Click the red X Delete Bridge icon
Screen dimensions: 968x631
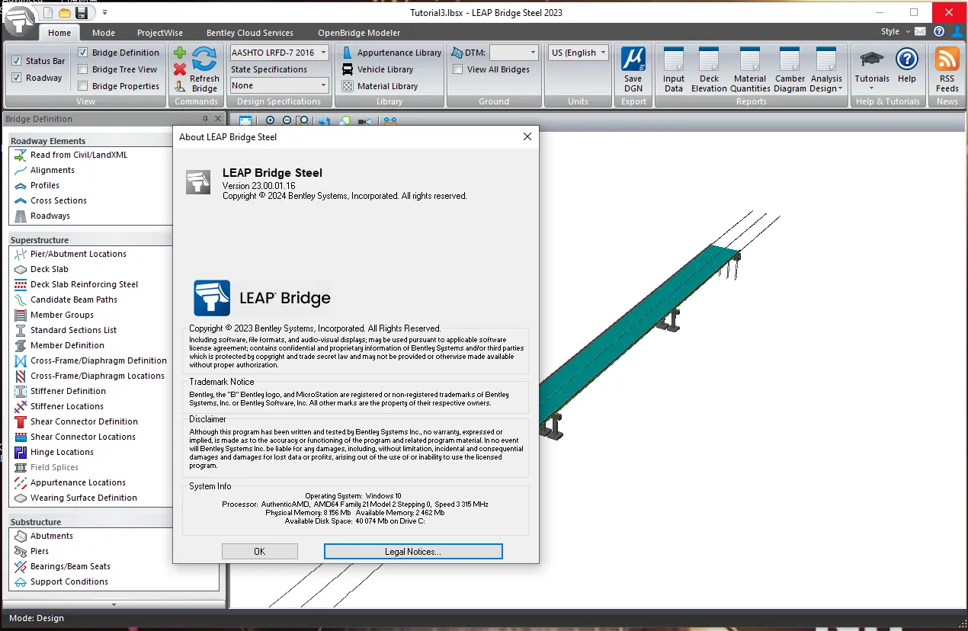coord(180,69)
